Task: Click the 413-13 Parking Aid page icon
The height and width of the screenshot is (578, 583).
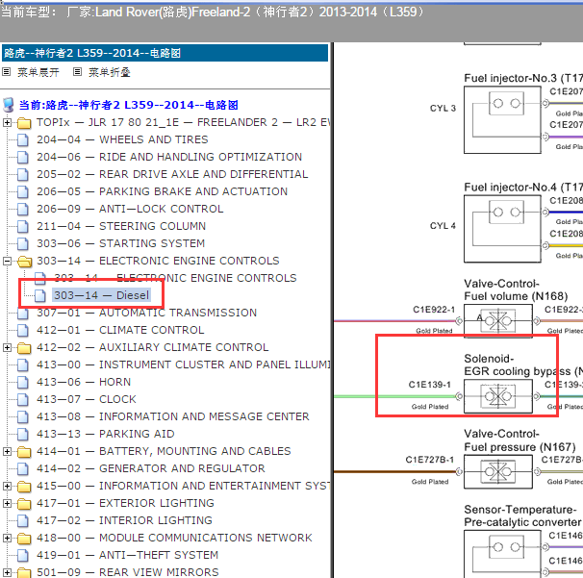Action: (23, 434)
